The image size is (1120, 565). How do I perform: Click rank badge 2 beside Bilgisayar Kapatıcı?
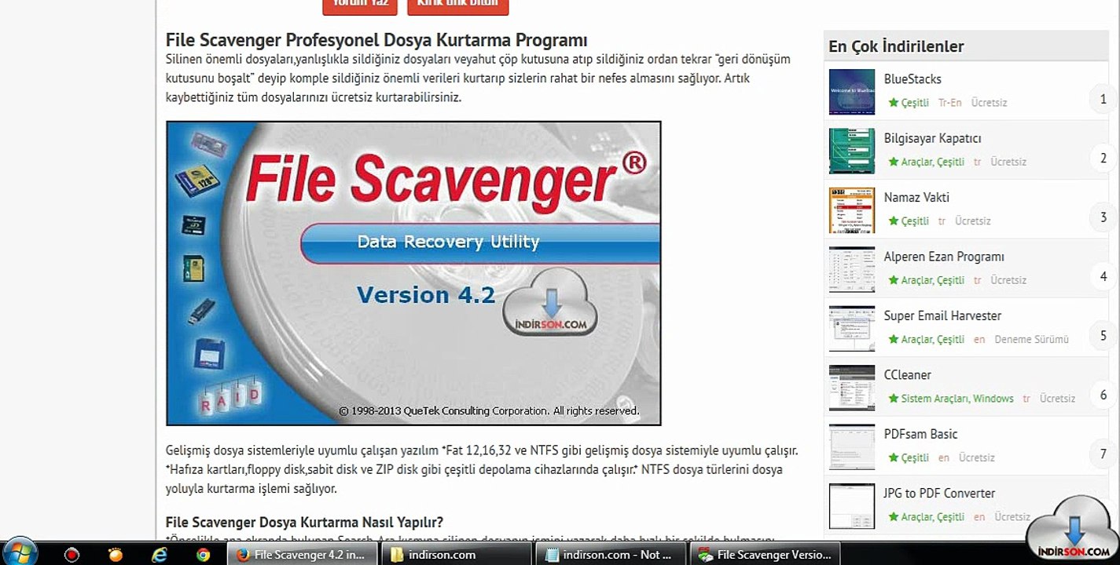point(1103,159)
